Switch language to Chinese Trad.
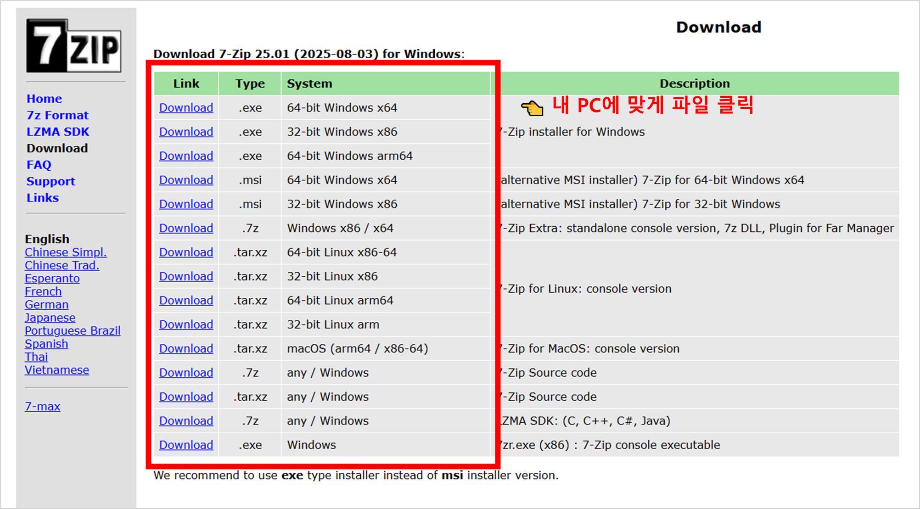The width and height of the screenshot is (920, 509). (x=62, y=265)
